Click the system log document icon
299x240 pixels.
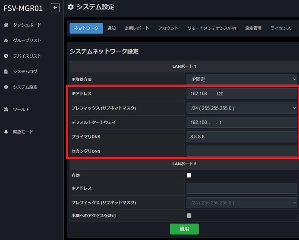click(6, 72)
